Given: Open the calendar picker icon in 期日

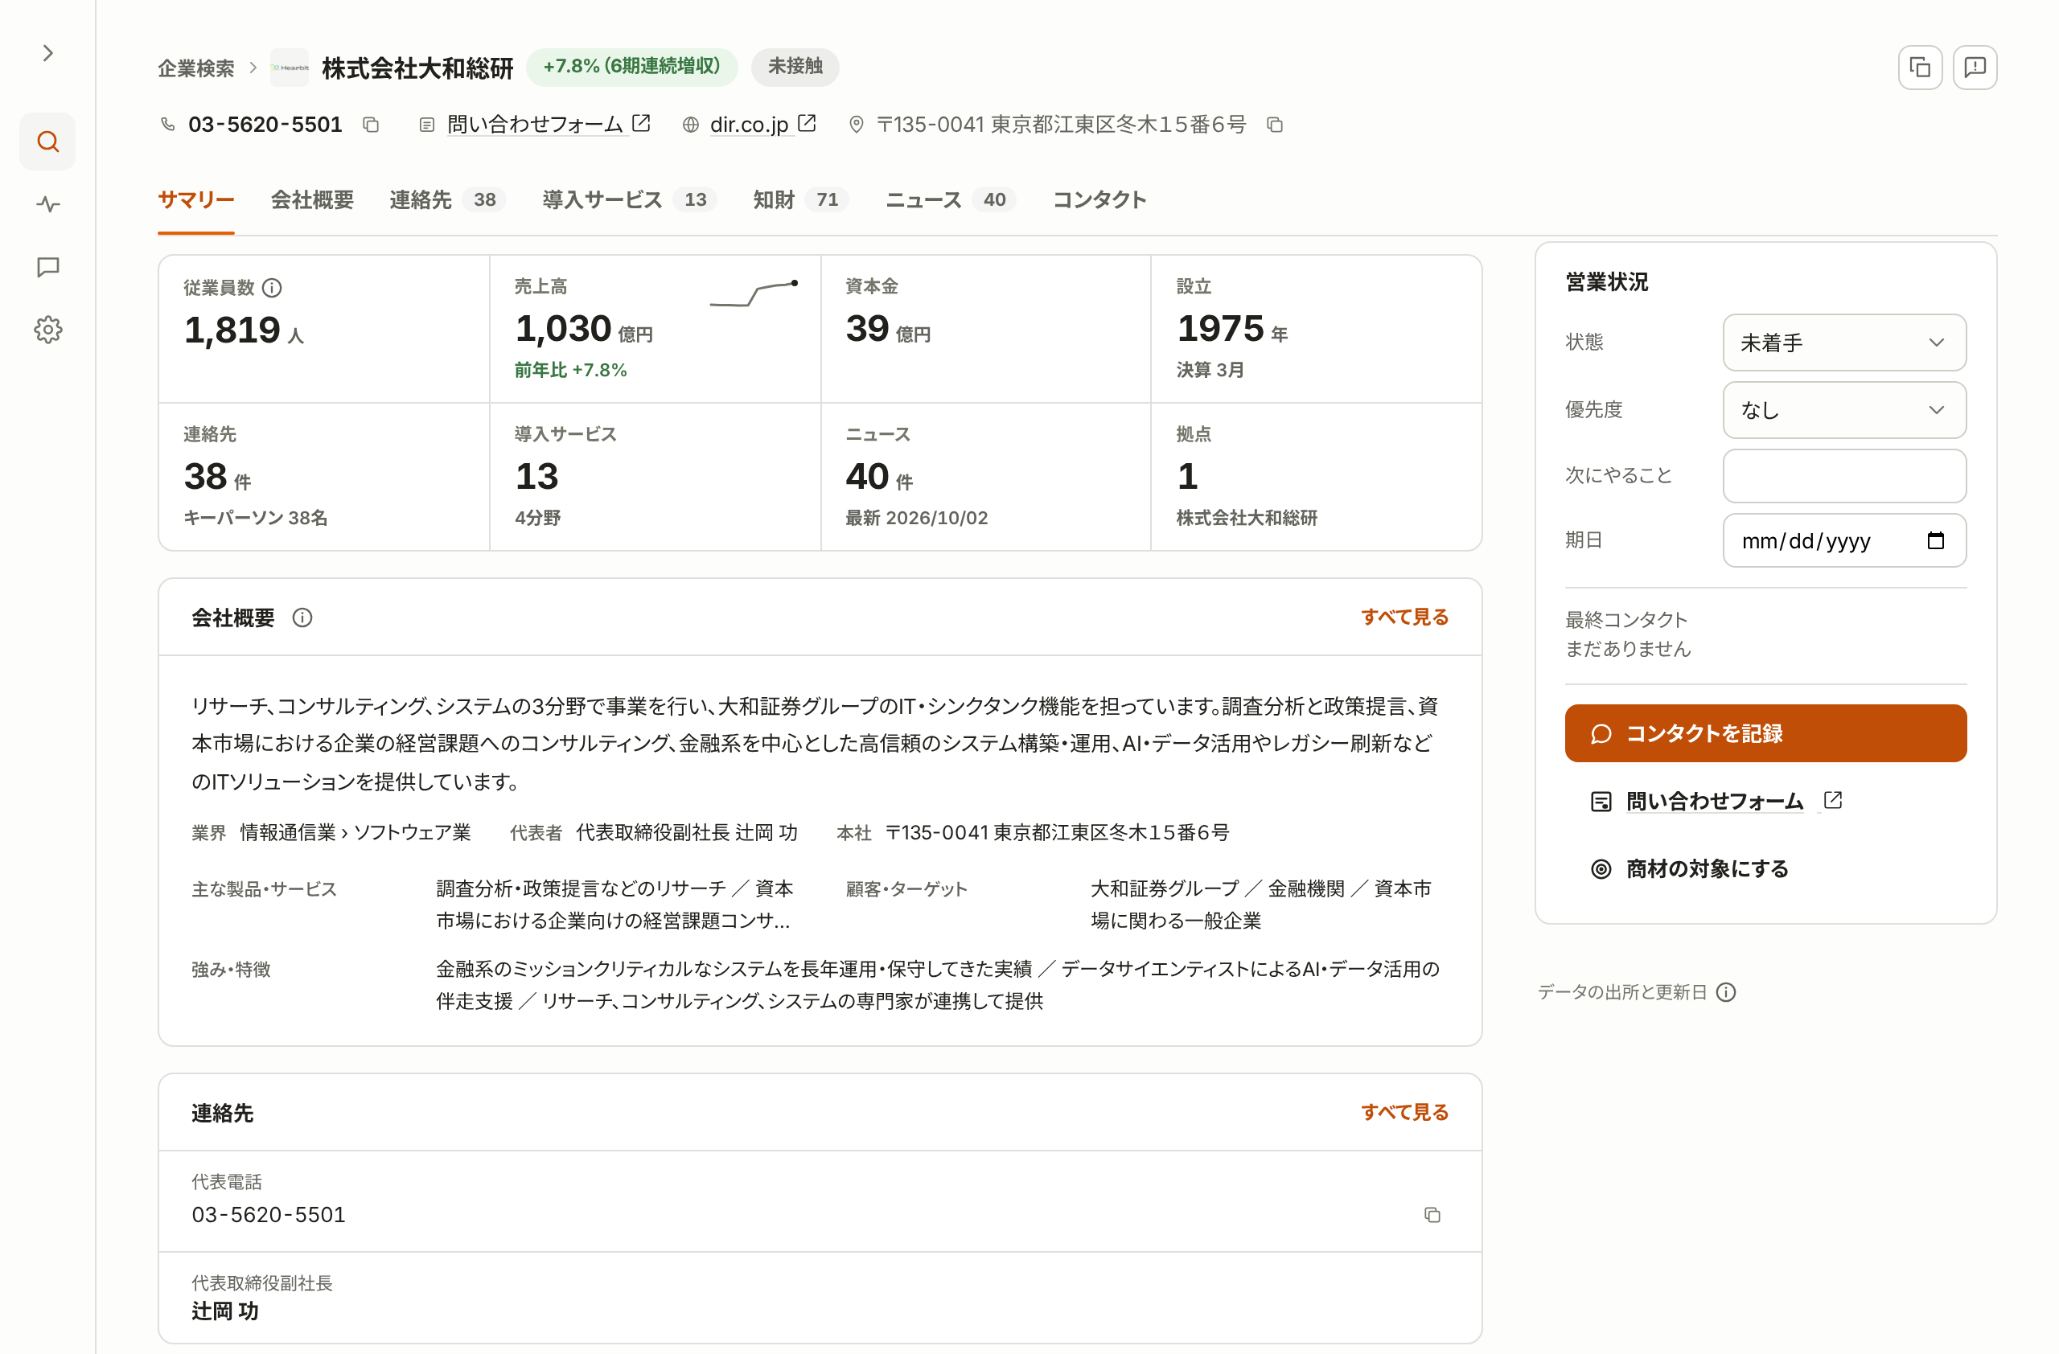Looking at the screenshot, I should pos(1936,541).
